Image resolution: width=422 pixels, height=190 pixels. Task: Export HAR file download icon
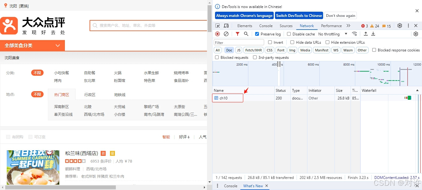373,34
